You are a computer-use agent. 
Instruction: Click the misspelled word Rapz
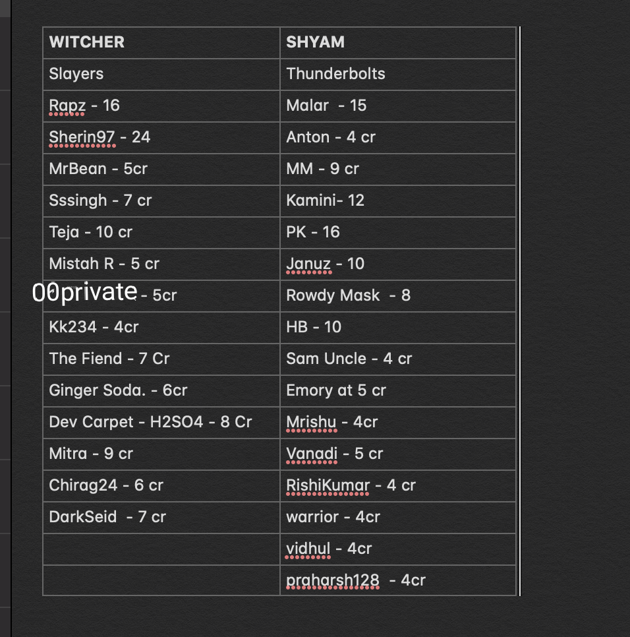(67, 106)
